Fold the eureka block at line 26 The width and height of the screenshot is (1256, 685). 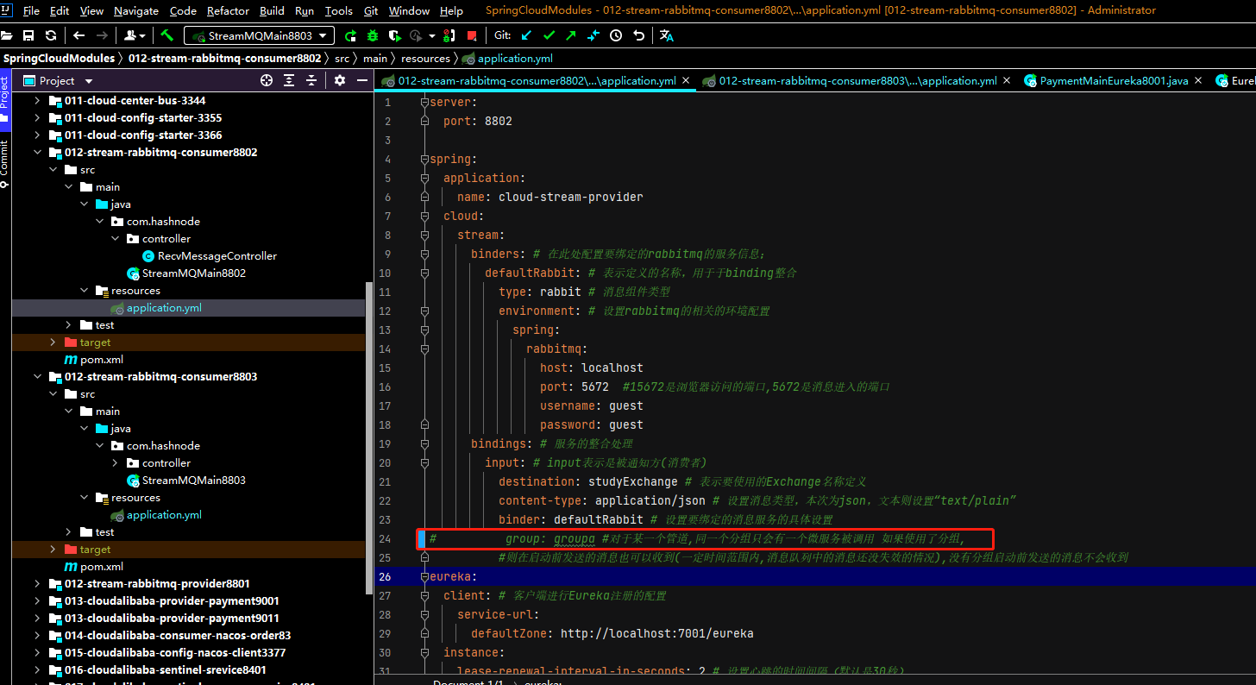(x=424, y=576)
